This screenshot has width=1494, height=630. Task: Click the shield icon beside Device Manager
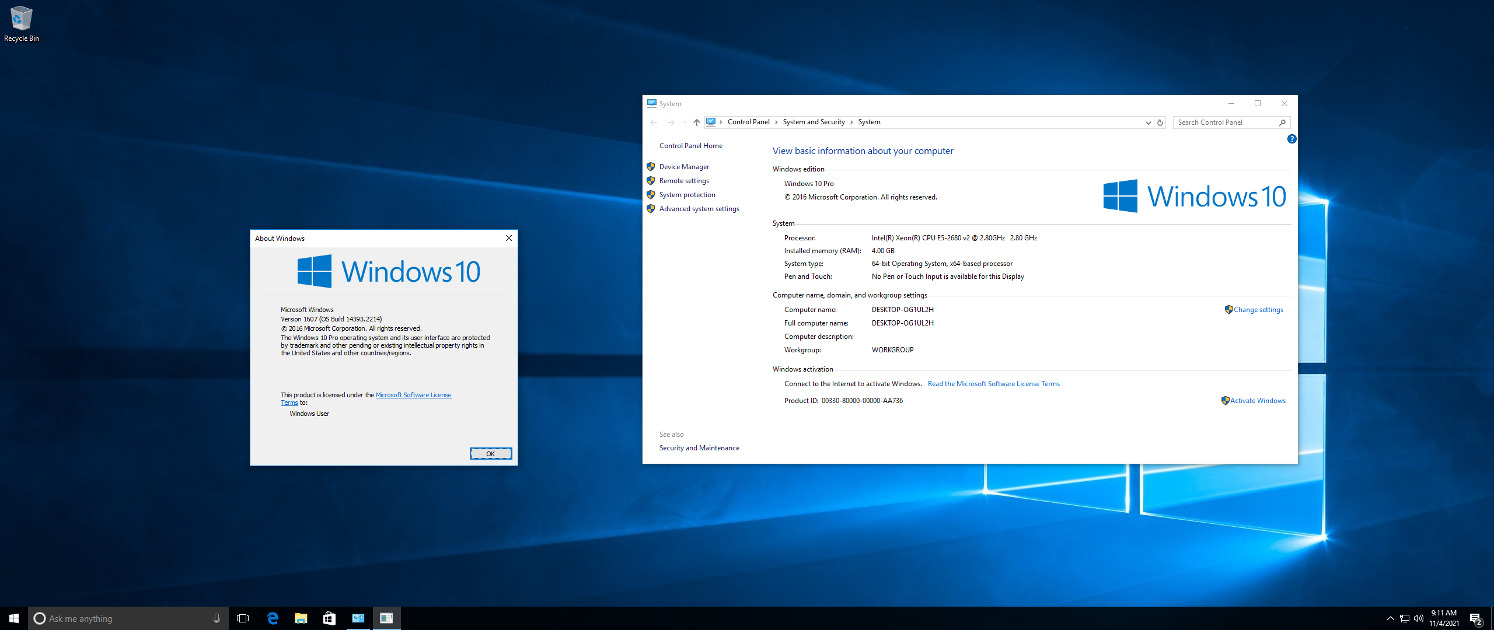tap(651, 167)
